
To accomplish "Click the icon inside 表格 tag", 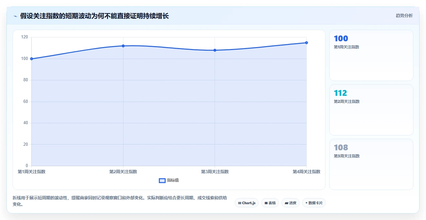I will pos(266,203).
